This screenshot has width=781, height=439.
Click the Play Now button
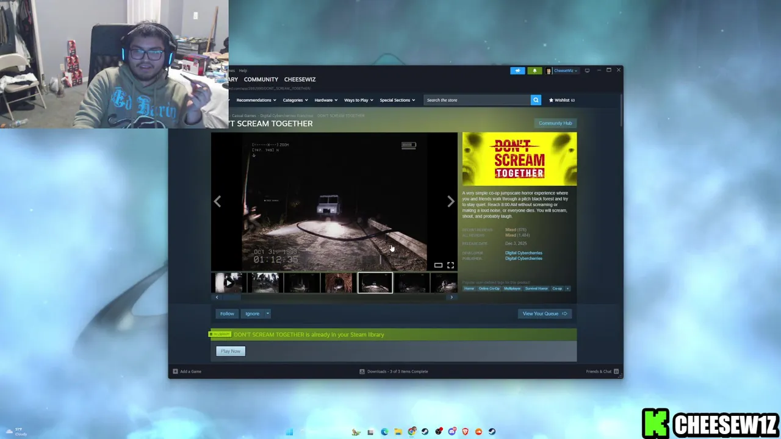click(231, 351)
